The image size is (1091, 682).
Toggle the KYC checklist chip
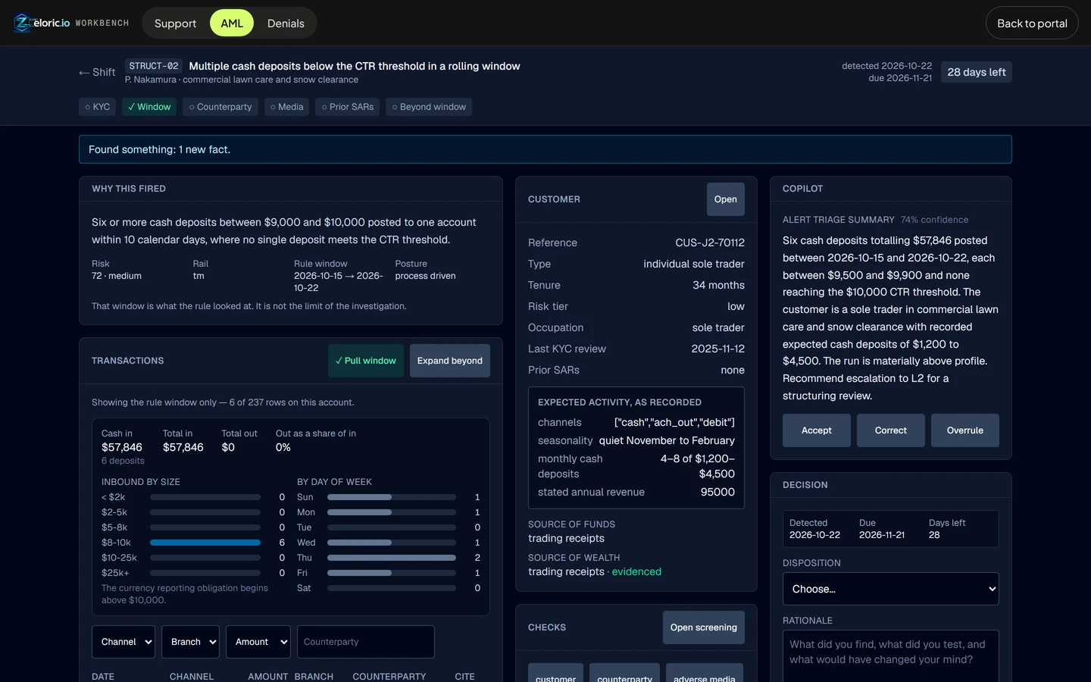[x=98, y=107]
